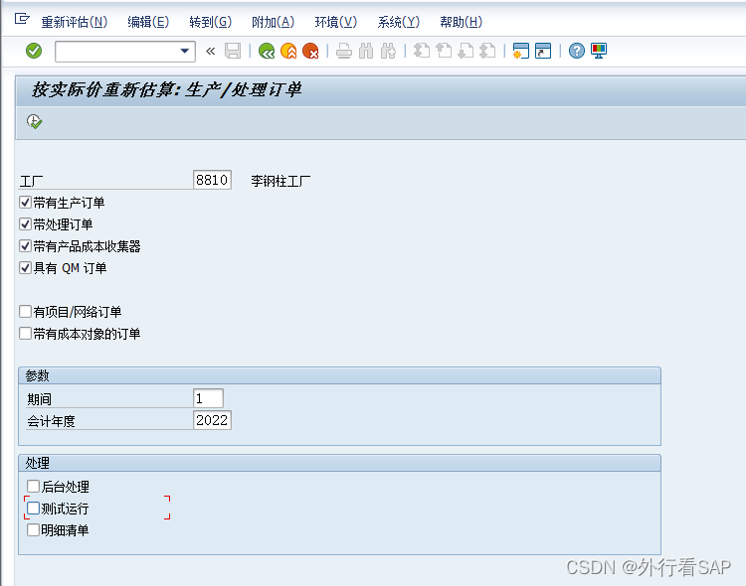The image size is (746, 586).
Task: Open the command field dropdown arrow
Action: pos(185,51)
